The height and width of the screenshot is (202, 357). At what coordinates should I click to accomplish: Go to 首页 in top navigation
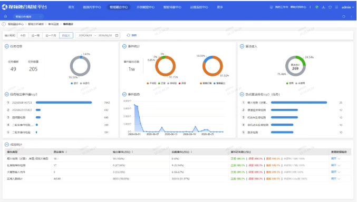[71, 7]
